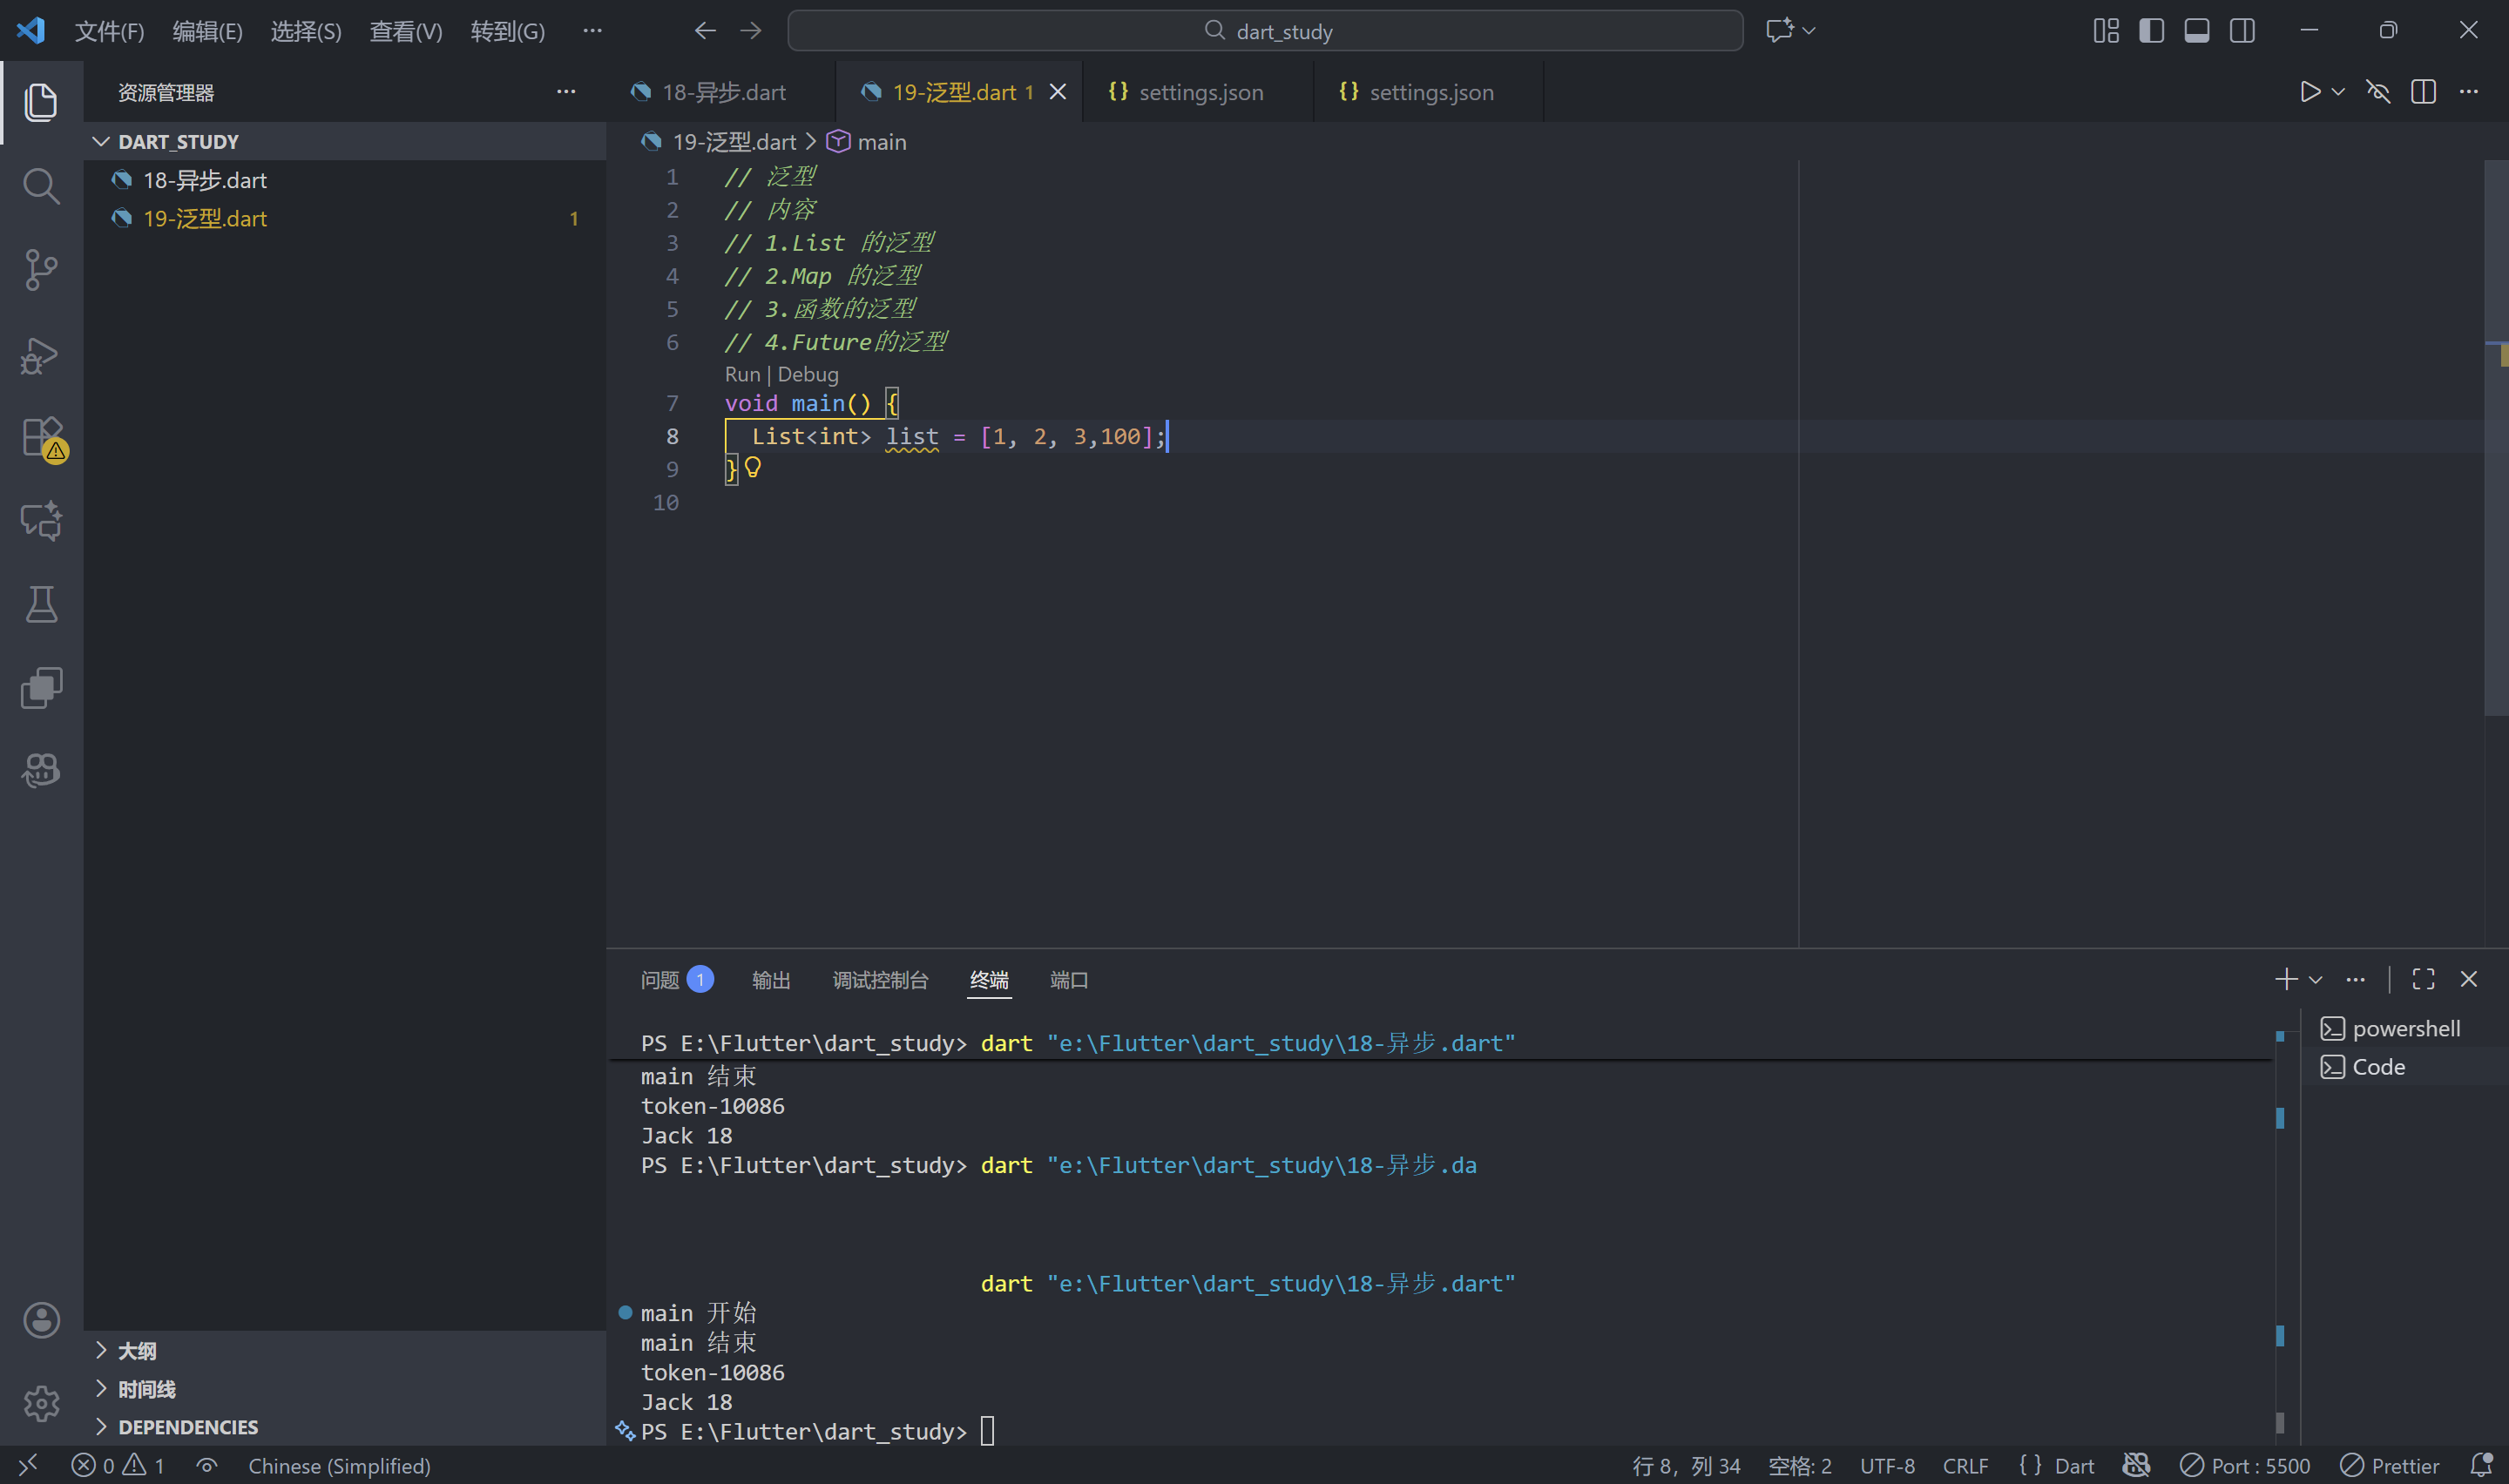Open the Testing flask view
Image resolution: width=2509 pixels, height=1484 pixels.
click(x=41, y=604)
